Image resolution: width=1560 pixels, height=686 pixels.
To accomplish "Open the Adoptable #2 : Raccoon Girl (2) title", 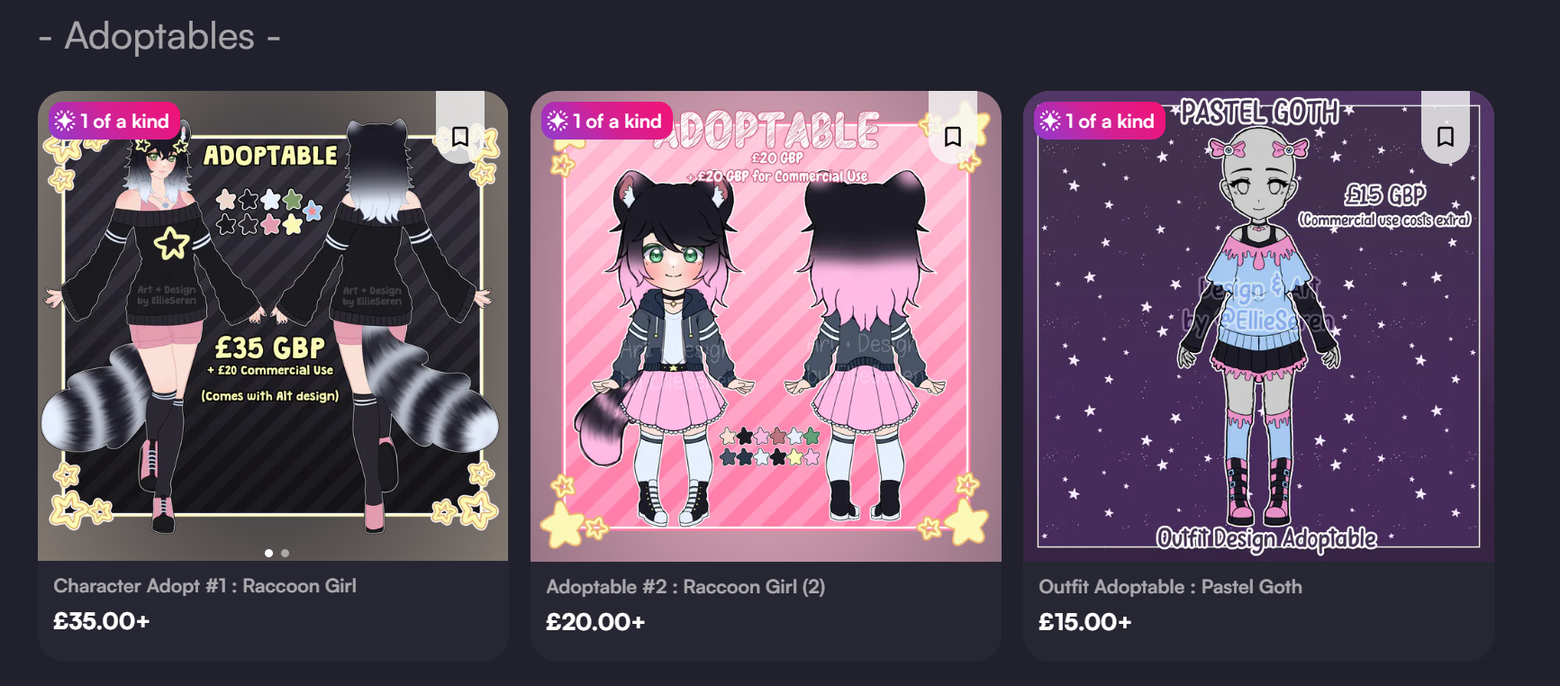I will [685, 587].
